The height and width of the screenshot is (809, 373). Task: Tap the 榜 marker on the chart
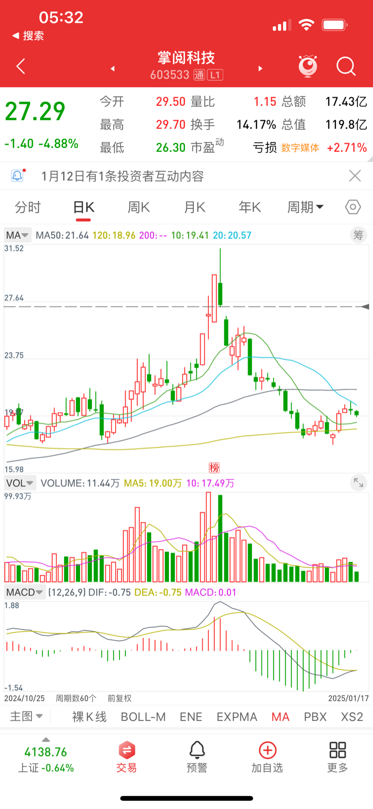click(214, 467)
